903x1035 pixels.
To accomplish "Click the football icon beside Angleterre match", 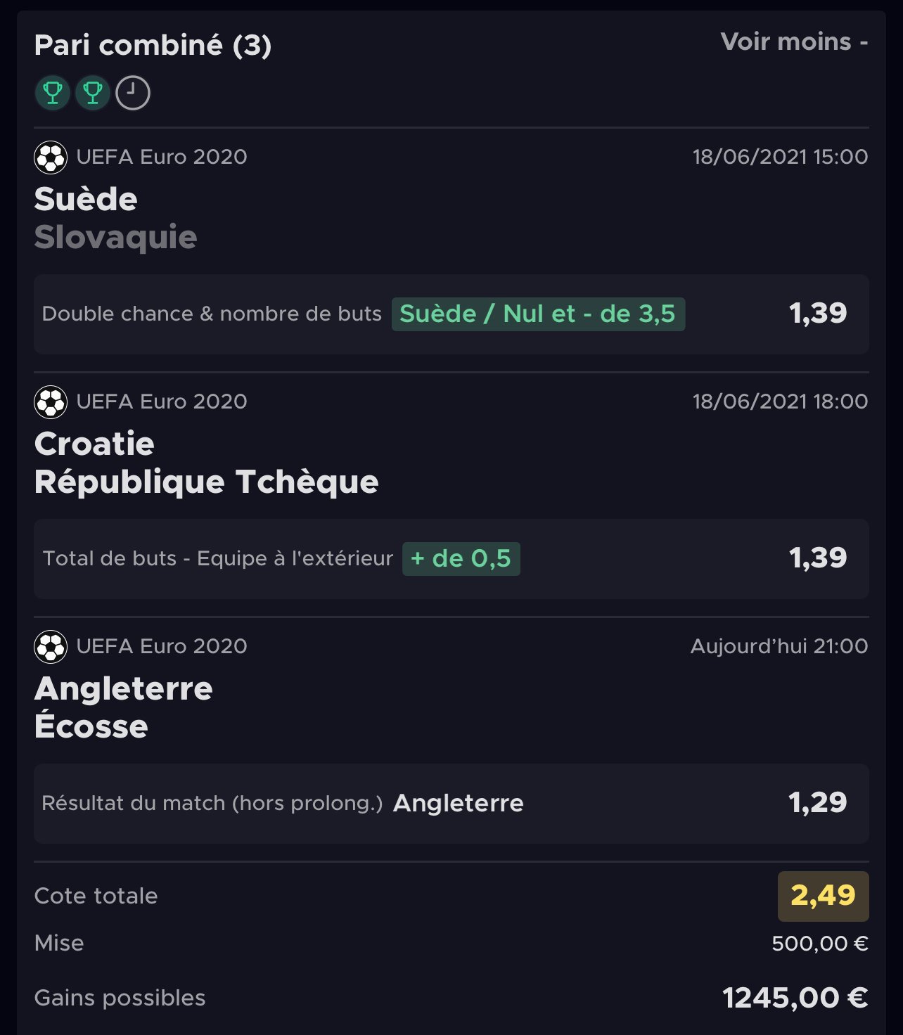I will pos(51,646).
